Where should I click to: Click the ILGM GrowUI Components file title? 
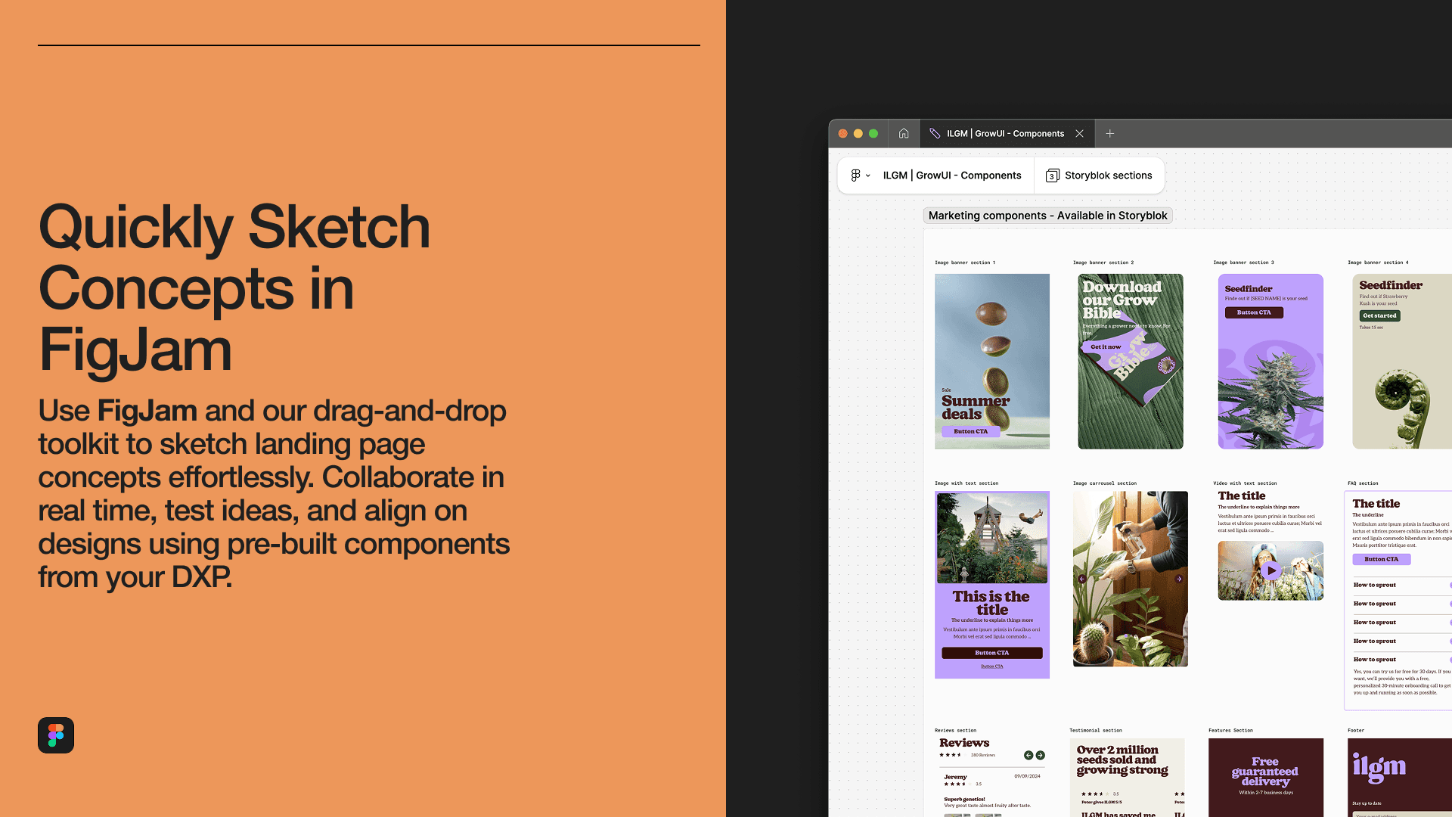point(951,176)
